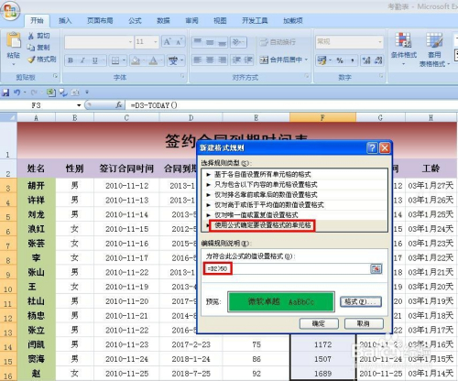Click the accounting currency format icon
The image size is (458, 381).
(x=322, y=60)
